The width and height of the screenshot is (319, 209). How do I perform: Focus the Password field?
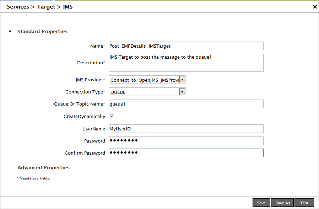pyautogui.click(x=186, y=141)
